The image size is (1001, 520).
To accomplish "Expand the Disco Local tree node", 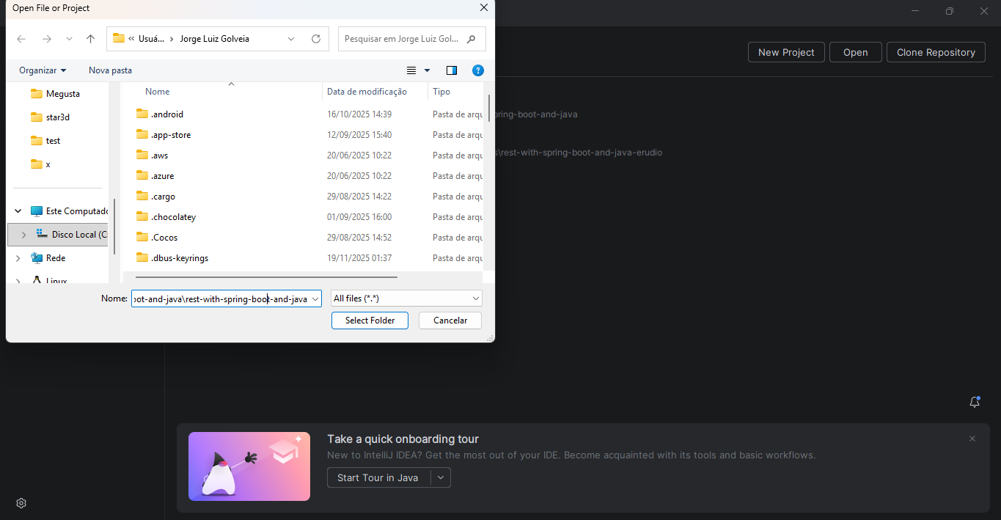I will click(x=24, y=235).
